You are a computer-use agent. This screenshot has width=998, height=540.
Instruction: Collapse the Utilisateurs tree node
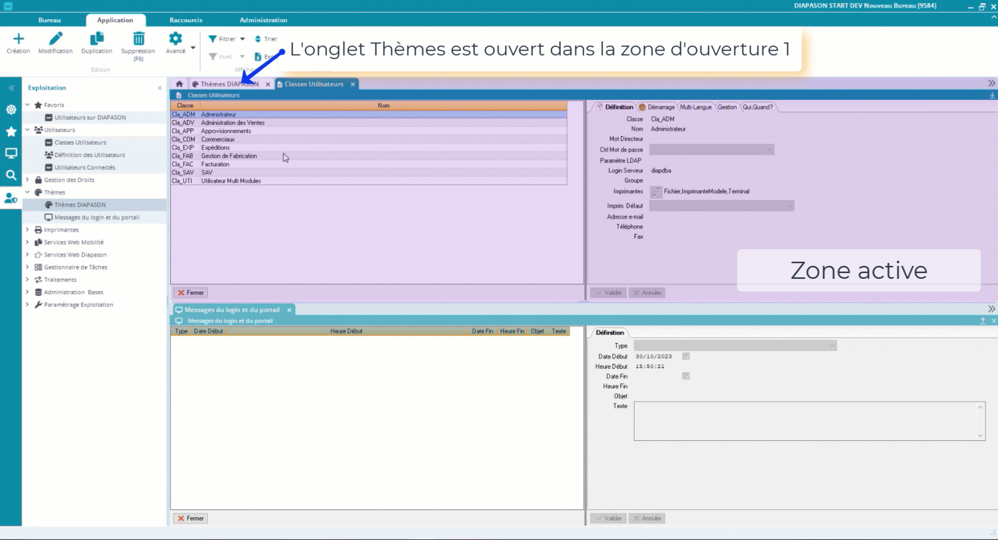tap(28, 130)
